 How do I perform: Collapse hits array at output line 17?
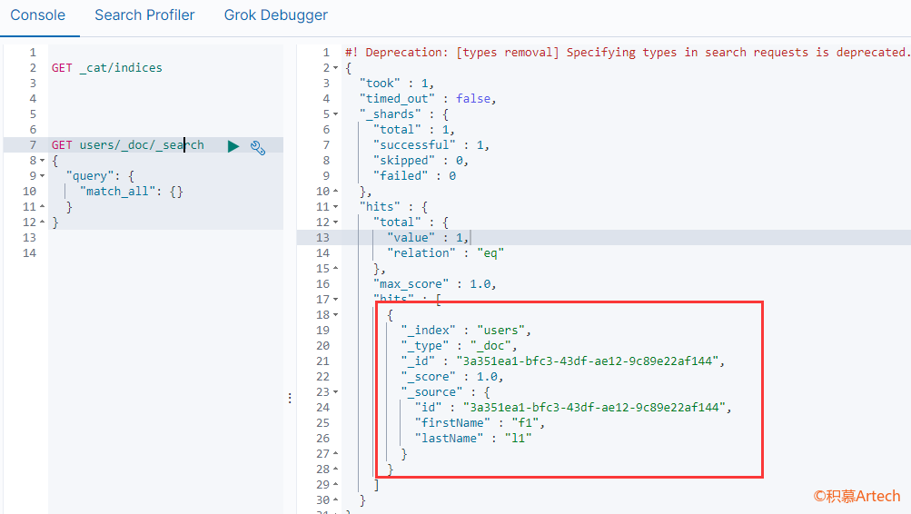(x=336, y=299)
